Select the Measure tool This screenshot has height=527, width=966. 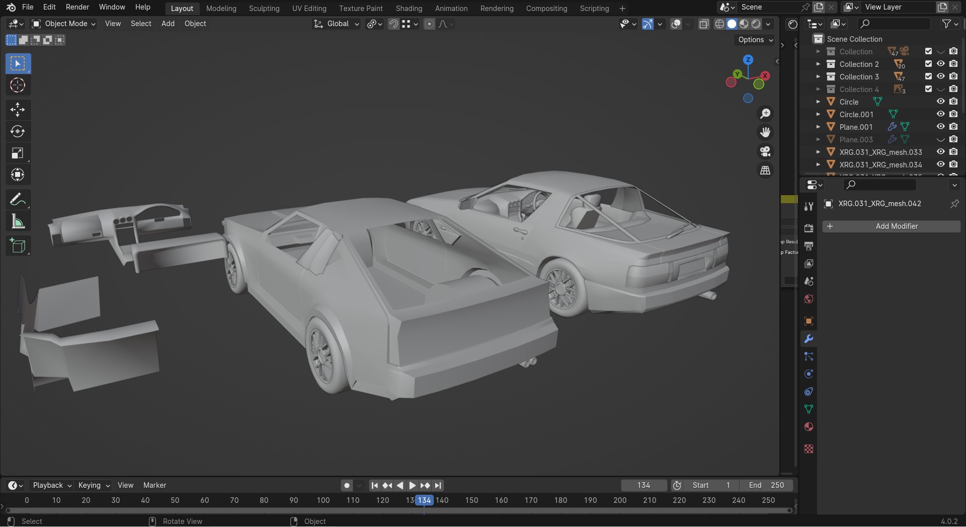[x=18, y=221]
